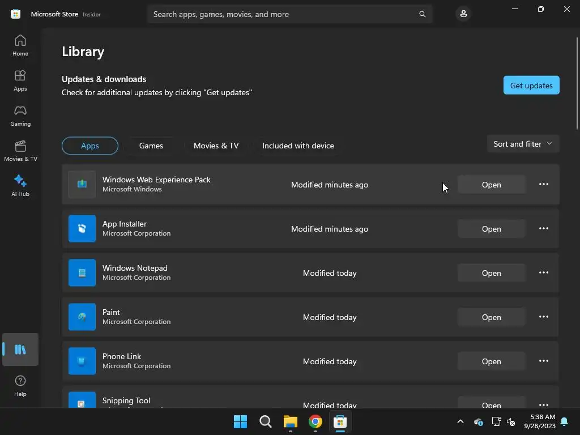Image resolution: width=580 pixels, height=435 pixels.
Task: Open more options for Windows Notepad
Action: click(x=543, y=272)
